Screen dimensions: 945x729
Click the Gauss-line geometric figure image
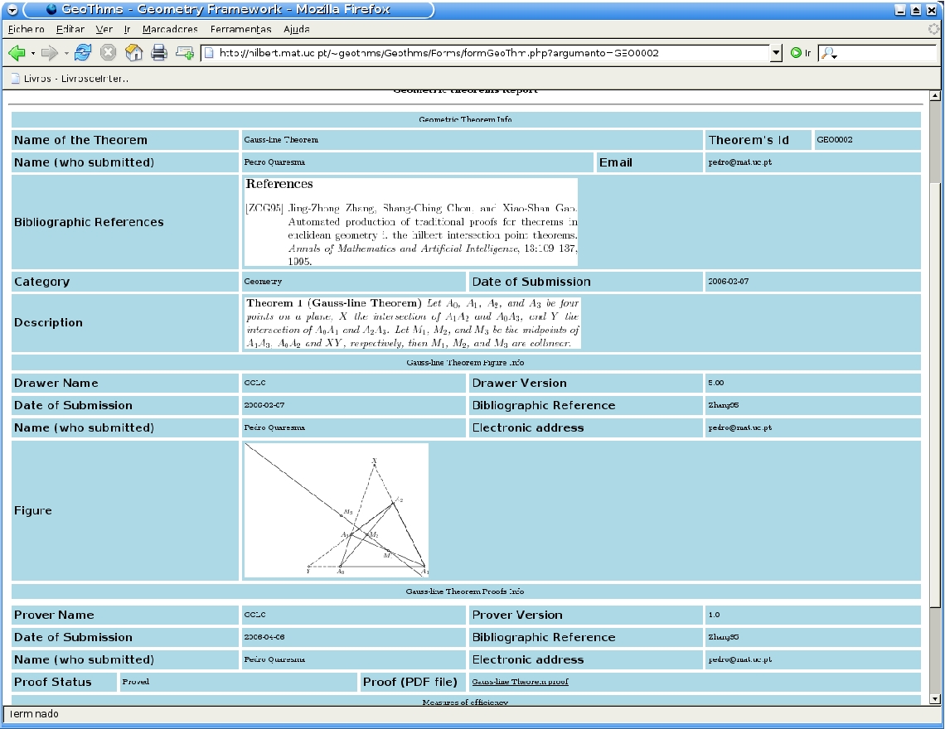(336, 510)
